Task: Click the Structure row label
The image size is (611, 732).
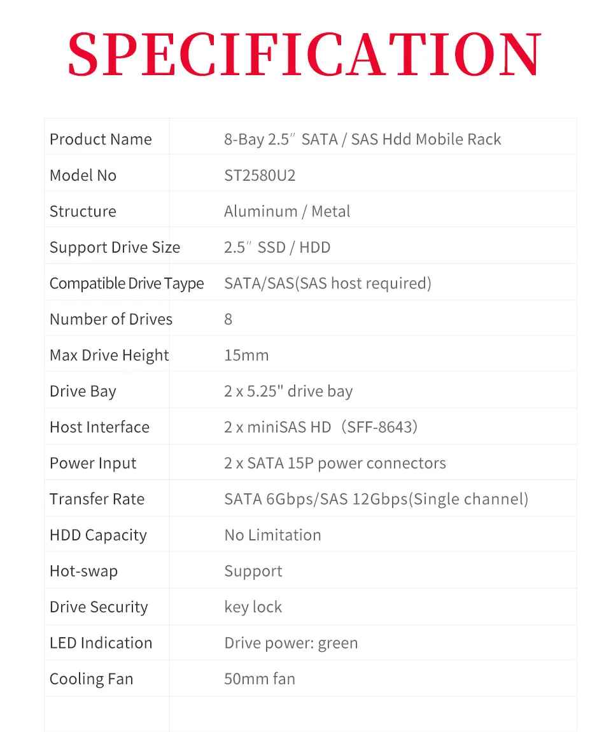Action: pyautogui.click(x=83, y=211)
